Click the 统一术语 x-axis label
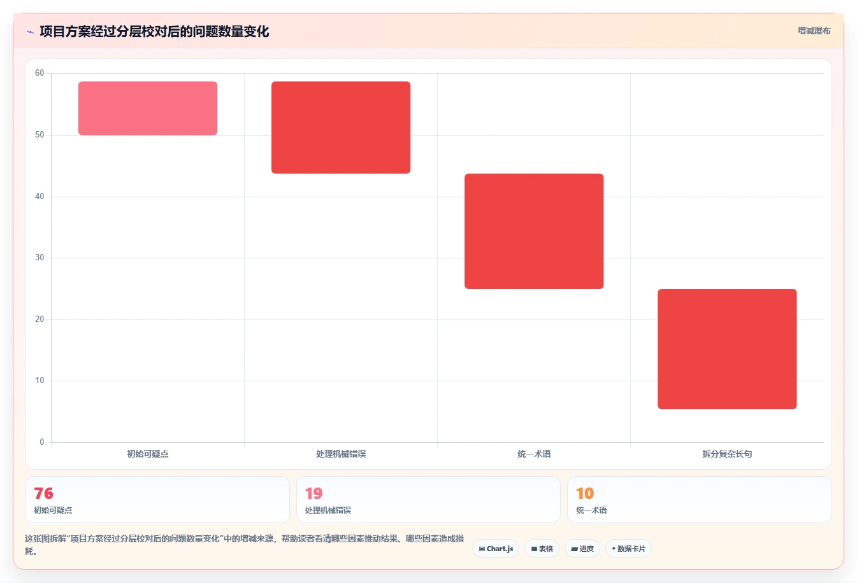 pyautogui.click(x=534, y=454)
